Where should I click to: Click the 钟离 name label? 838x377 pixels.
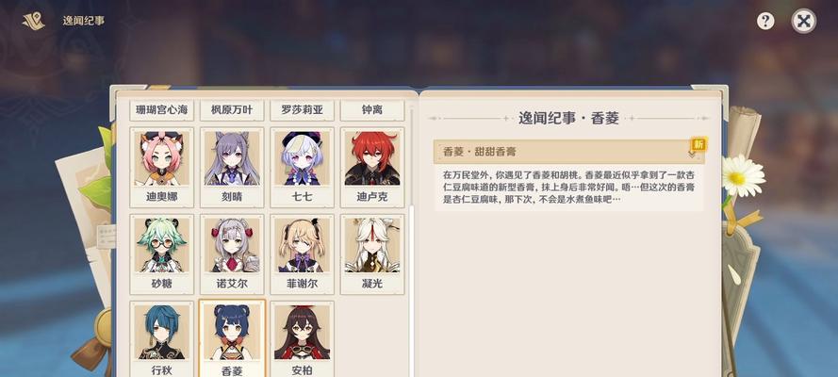[x=372, y=110]
